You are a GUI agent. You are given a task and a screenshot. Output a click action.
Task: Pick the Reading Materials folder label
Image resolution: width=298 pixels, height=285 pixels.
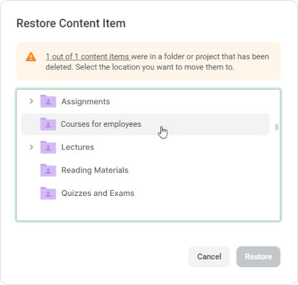(x=95, y=170)
